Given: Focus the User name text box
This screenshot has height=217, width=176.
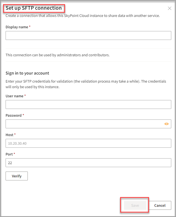Looking at the screenshot, I should coord(88,104).
